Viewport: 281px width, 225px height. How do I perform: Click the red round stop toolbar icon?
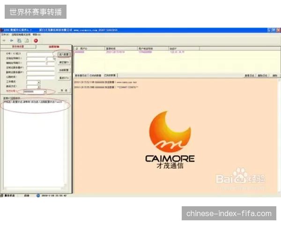pyautogui.click(x=36, y=41)
